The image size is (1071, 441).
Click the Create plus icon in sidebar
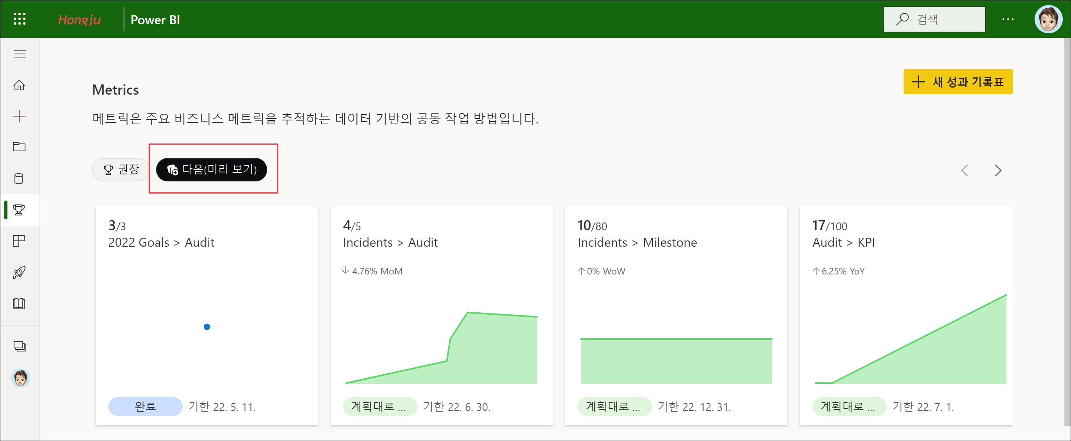[x=20, y=116]
